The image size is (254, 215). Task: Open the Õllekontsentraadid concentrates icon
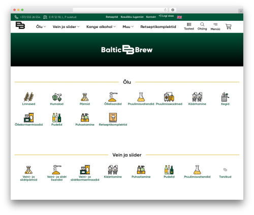pos(28,117)
